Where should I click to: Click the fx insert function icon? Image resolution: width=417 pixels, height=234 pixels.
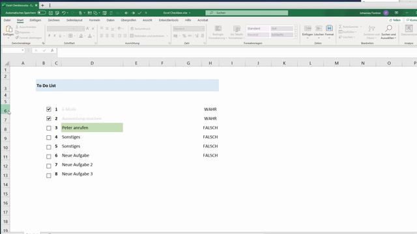[x=52, y=50]
